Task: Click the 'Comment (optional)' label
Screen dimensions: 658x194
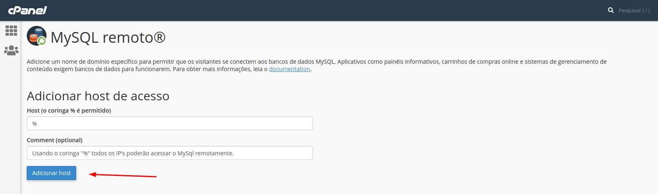Action: tap(55, 140)
